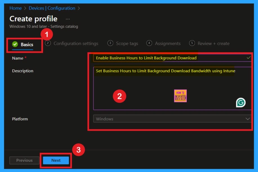Image resolution: width=258 pixels, height=172 pixels.
Task: Click the Name field validation checkmark
Action: click(x=248, y=58)
